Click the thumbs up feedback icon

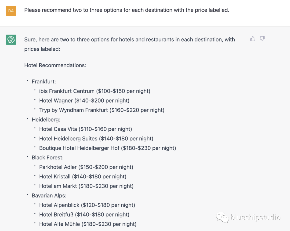tap(253, 39)
